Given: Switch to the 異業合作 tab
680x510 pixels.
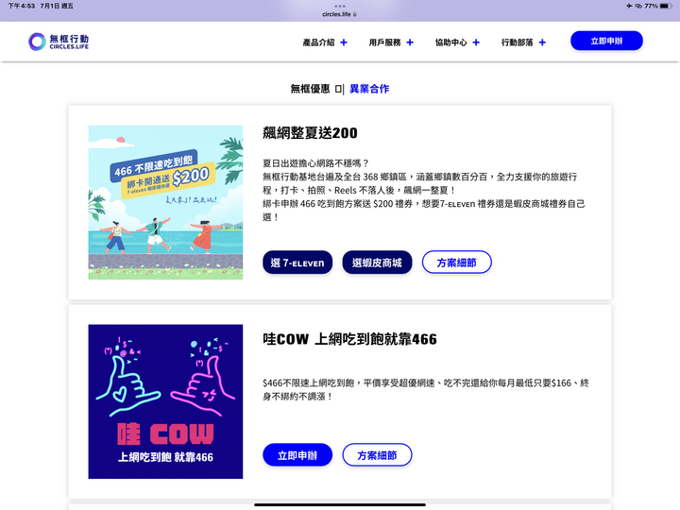Looking at the screenshot, I should pos(369,89).
